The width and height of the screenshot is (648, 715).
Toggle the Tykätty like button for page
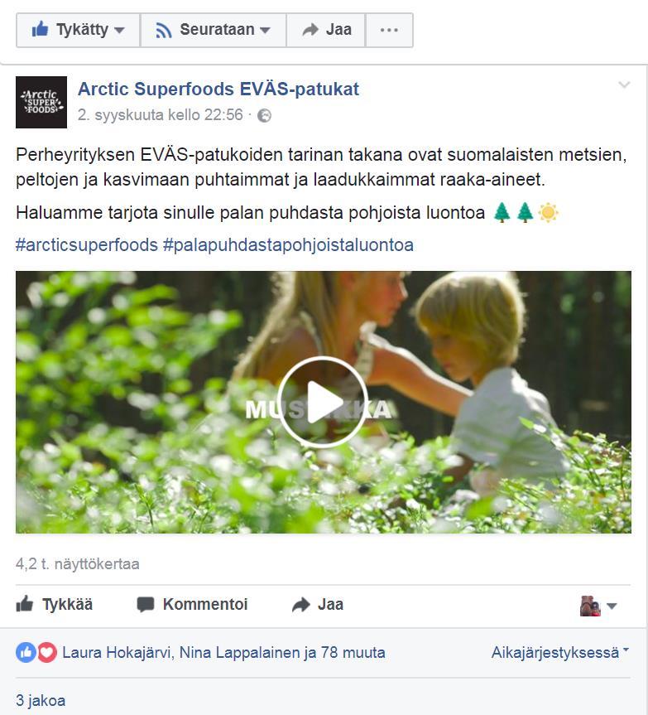[79, 30]
